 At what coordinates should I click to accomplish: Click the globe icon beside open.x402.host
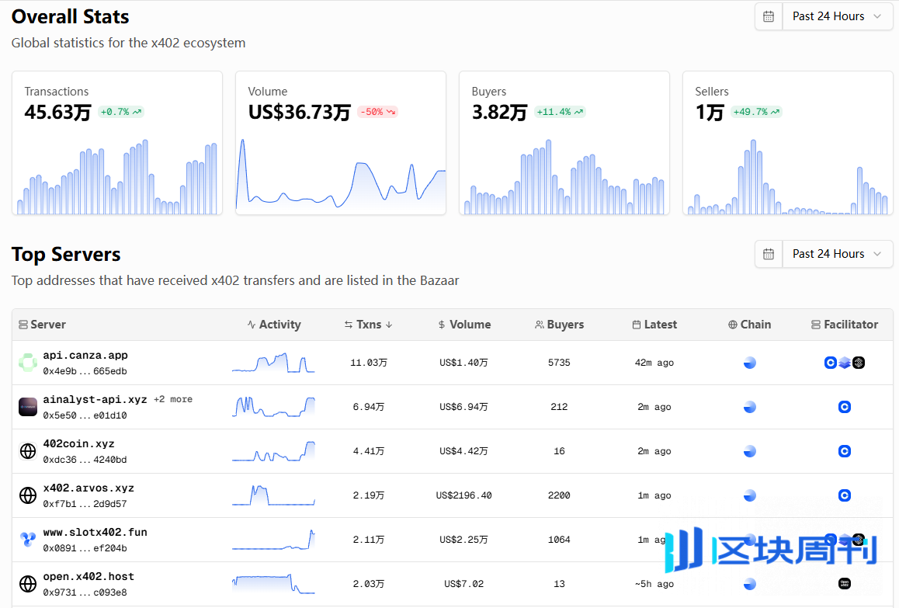pos(28,584)
